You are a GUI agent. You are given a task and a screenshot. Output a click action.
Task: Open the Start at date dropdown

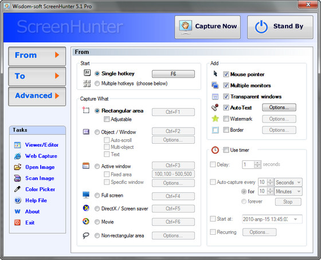coord(295,219)
